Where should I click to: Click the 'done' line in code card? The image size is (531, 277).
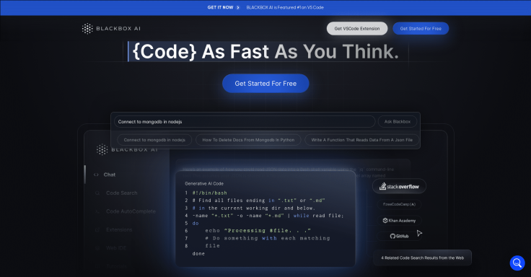click(198, 254)
